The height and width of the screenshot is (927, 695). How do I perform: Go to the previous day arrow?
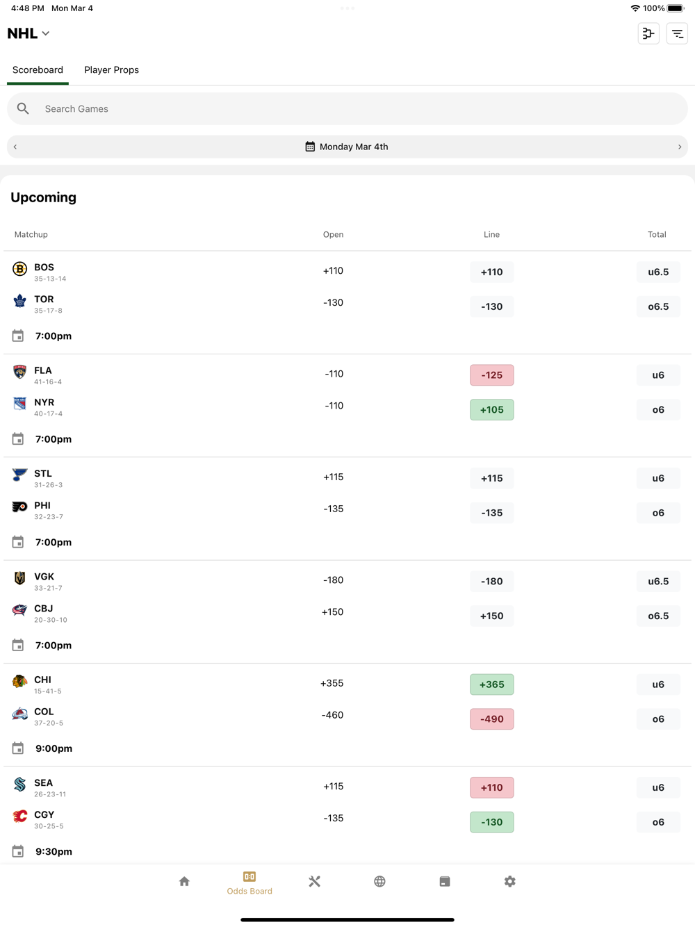15,147
